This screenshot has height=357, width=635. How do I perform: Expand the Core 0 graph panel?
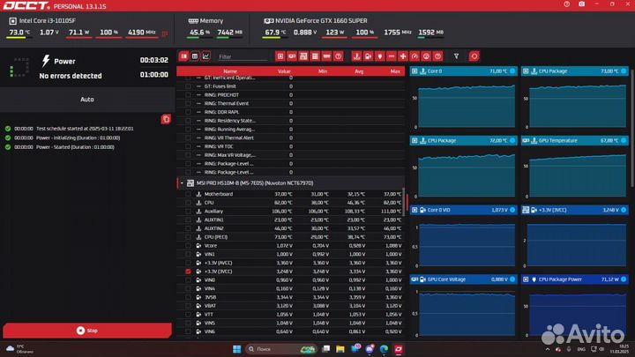pyautogui.click(x=513, y=71)
